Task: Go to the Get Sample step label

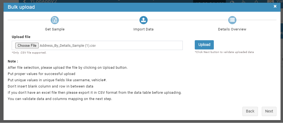Action: click(x=55, y=29)
